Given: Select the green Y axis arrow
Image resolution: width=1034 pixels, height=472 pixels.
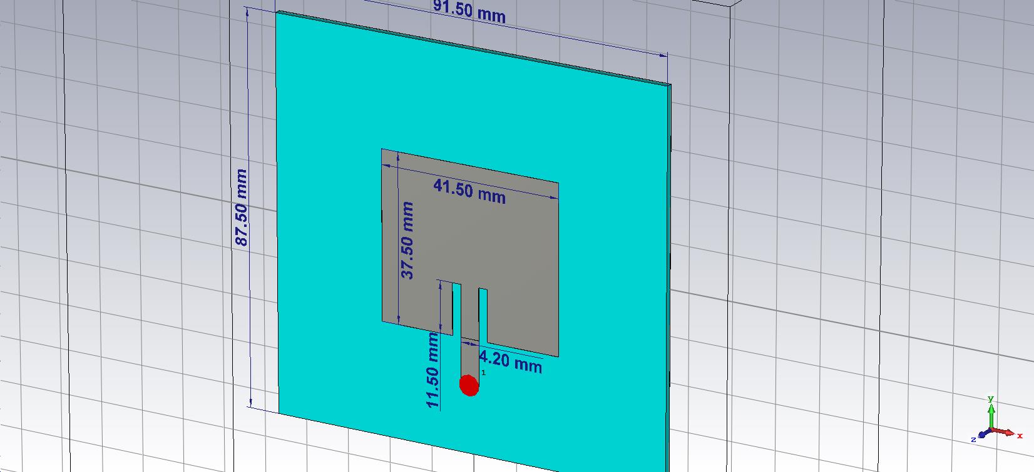Looking at the screenshot, I should [x=991, y=413].
